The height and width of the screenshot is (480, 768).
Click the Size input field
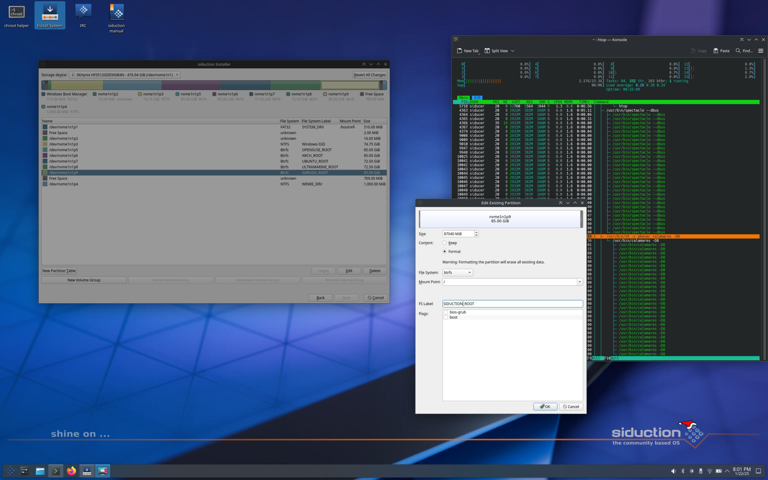[x=458, y=234]
